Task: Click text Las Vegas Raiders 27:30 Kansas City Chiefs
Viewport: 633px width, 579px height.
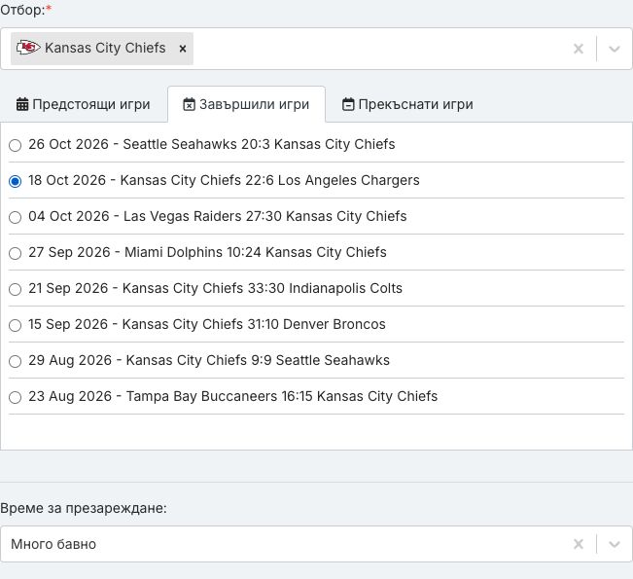Action: (x=264, y=216)
